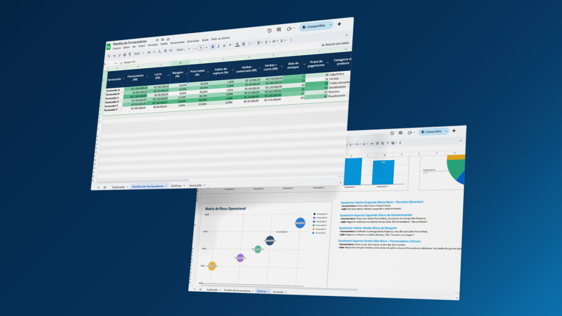
Task: Click the Gemini sparkle icon in top window
Action: pyautogui.click(x=339, y=24)
